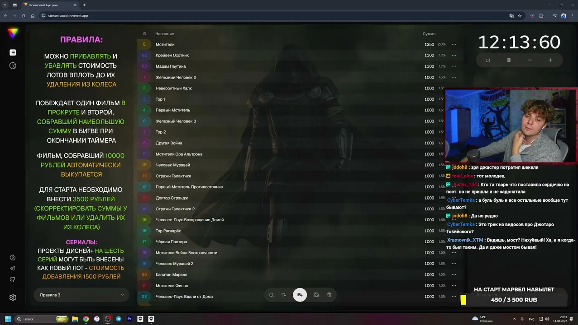The width and height of the screenshot is (578, 325).
Task: Open options menu for Человек-Паук Вдали от Дома
Action: tap(454, 297)
